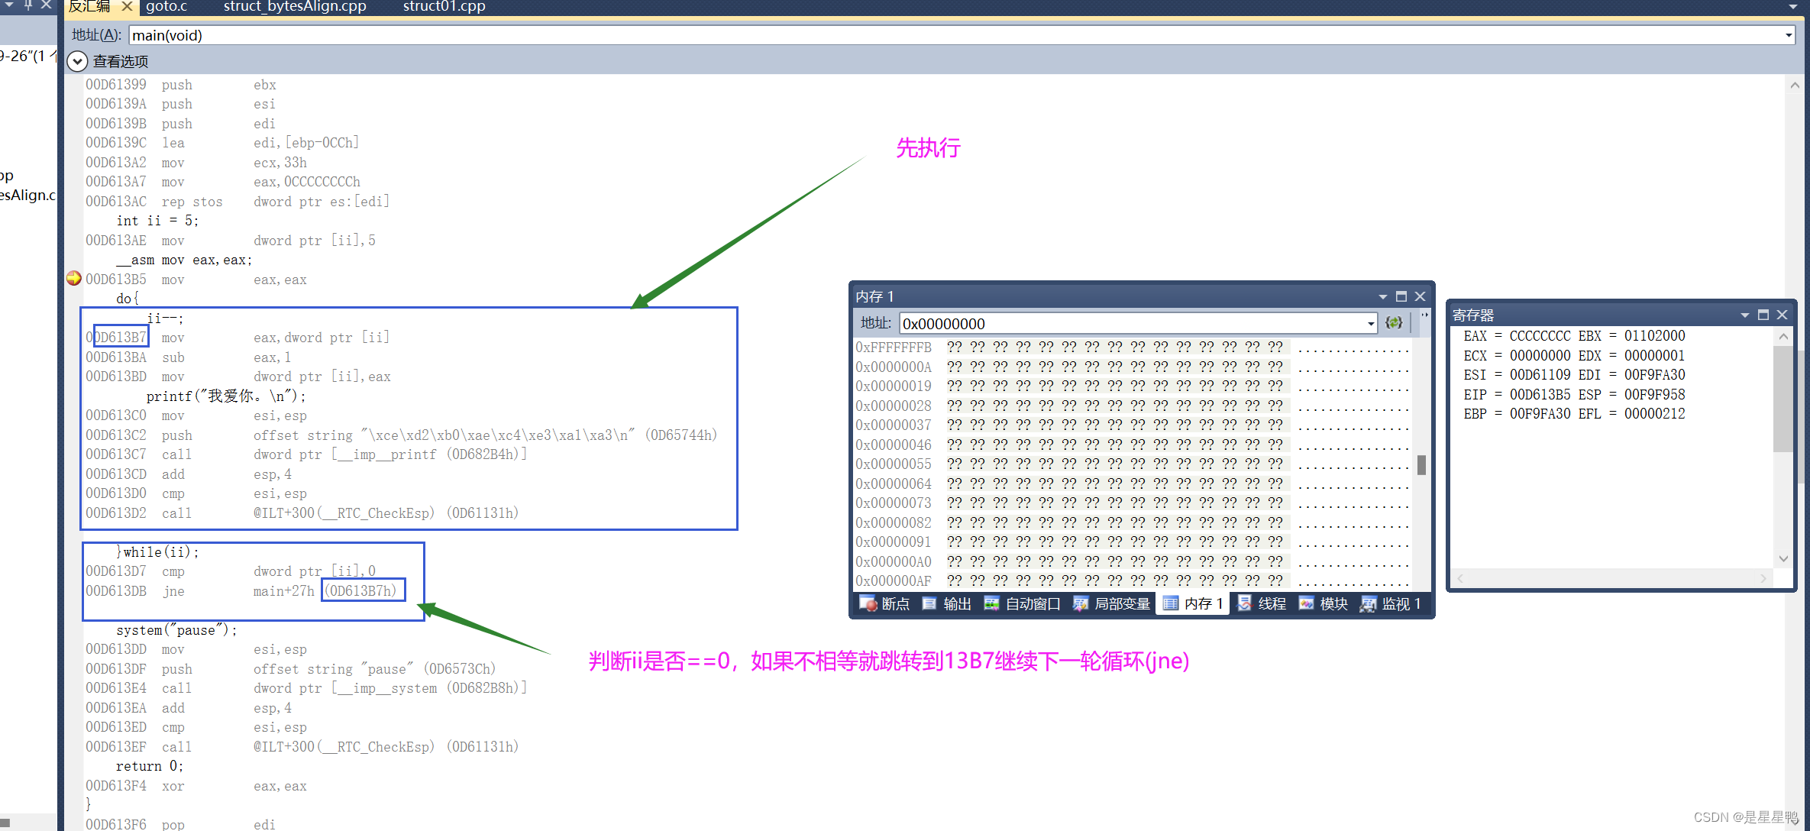Open the 内存 1 window options menu

(1382, 296)
